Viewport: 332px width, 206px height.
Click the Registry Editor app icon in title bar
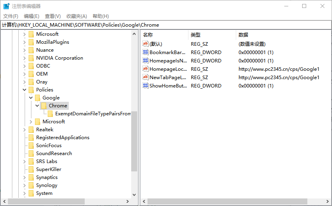pyautogui.click(x=6, y=6)
